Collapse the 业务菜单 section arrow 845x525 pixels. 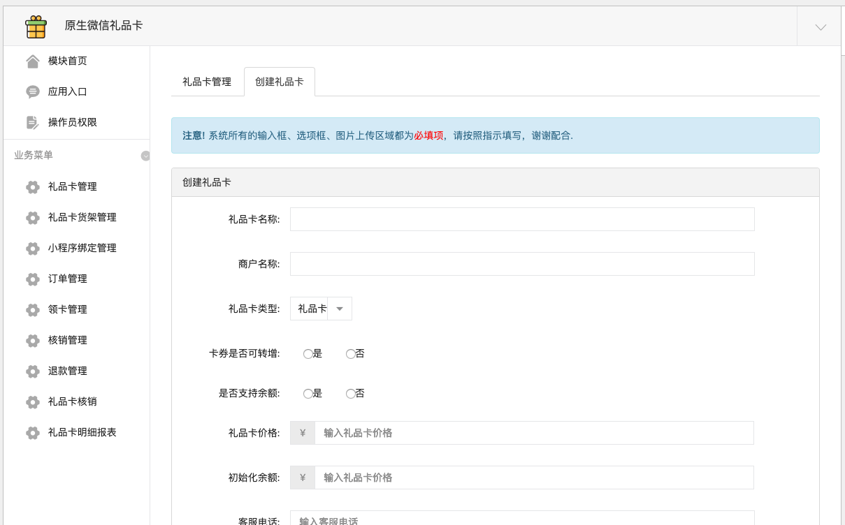[x=145, y=156]
